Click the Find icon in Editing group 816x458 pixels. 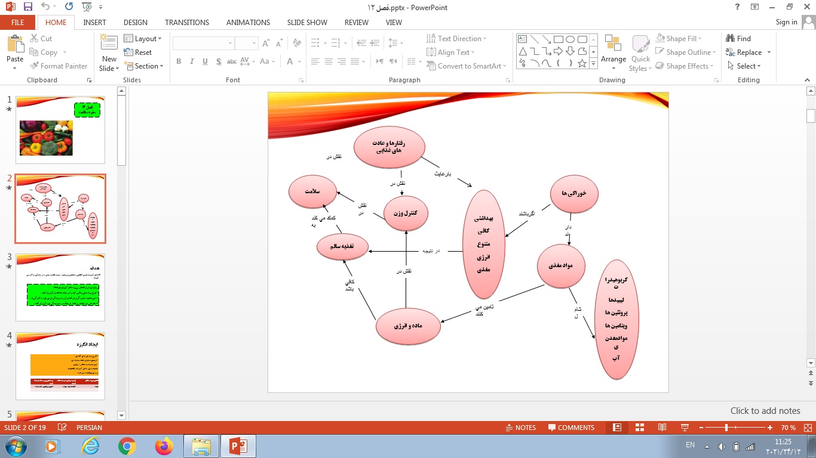[x=738, y=38]
